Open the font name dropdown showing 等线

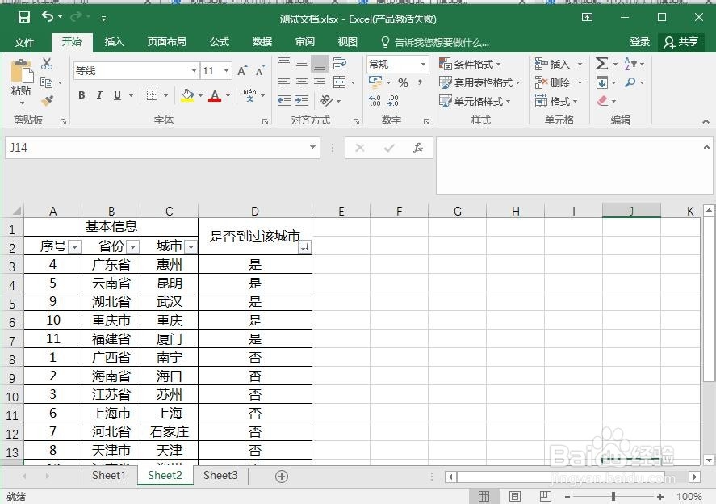[192, 70]
